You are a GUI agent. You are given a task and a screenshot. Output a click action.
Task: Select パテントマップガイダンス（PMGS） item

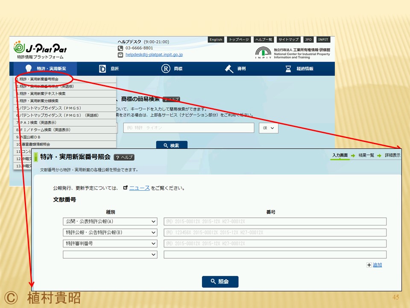click(x=65, y=108)
